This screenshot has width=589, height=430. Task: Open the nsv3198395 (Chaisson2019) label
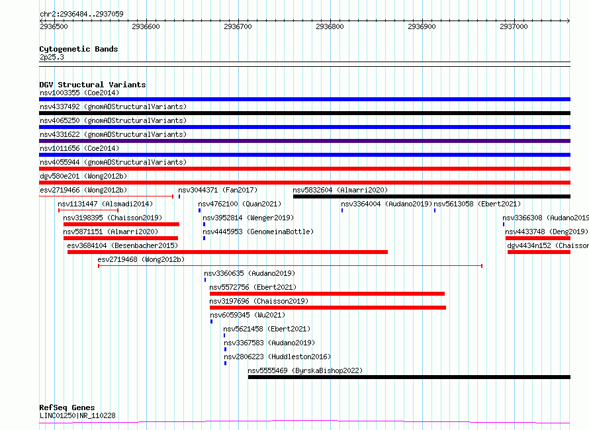click(x=113, y=218)
